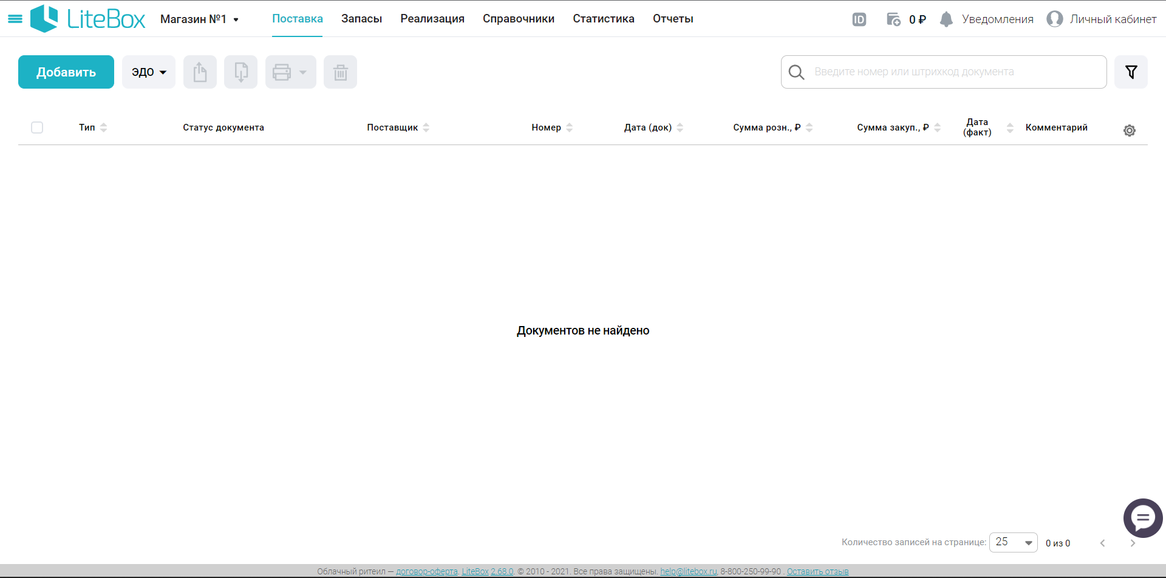This screenshot has width=1166, height=578.
Task: Open the ID icon in header
Action: [x=859, y=19]
